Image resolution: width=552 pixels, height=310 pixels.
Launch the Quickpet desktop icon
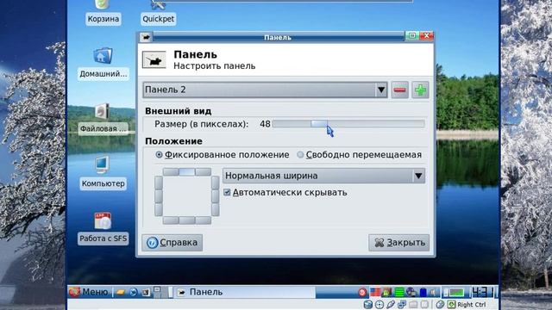point(158,12)
